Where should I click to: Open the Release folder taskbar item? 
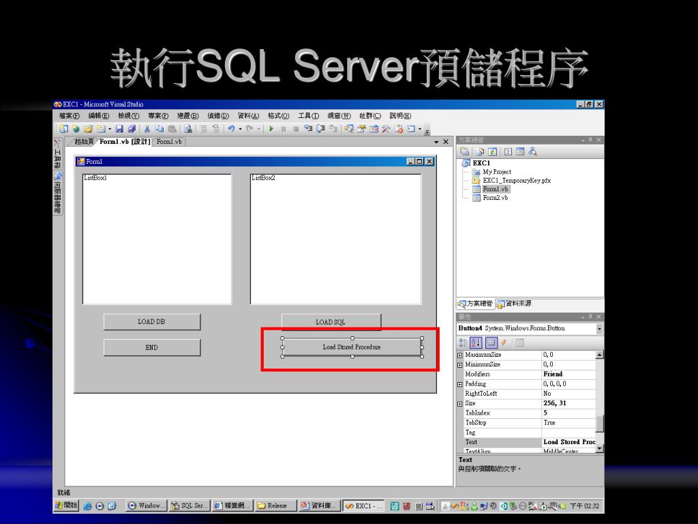[276, 506]
